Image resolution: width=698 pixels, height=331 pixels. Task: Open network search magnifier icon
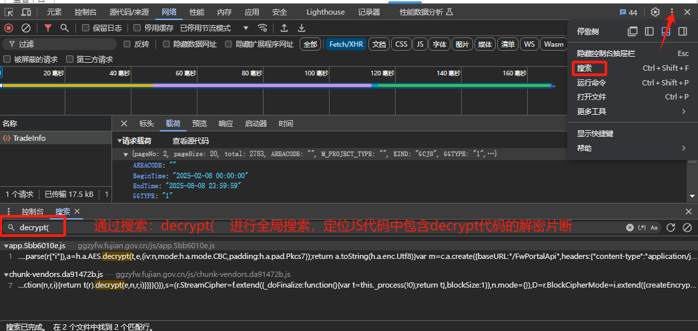click(x=65, y=28)
